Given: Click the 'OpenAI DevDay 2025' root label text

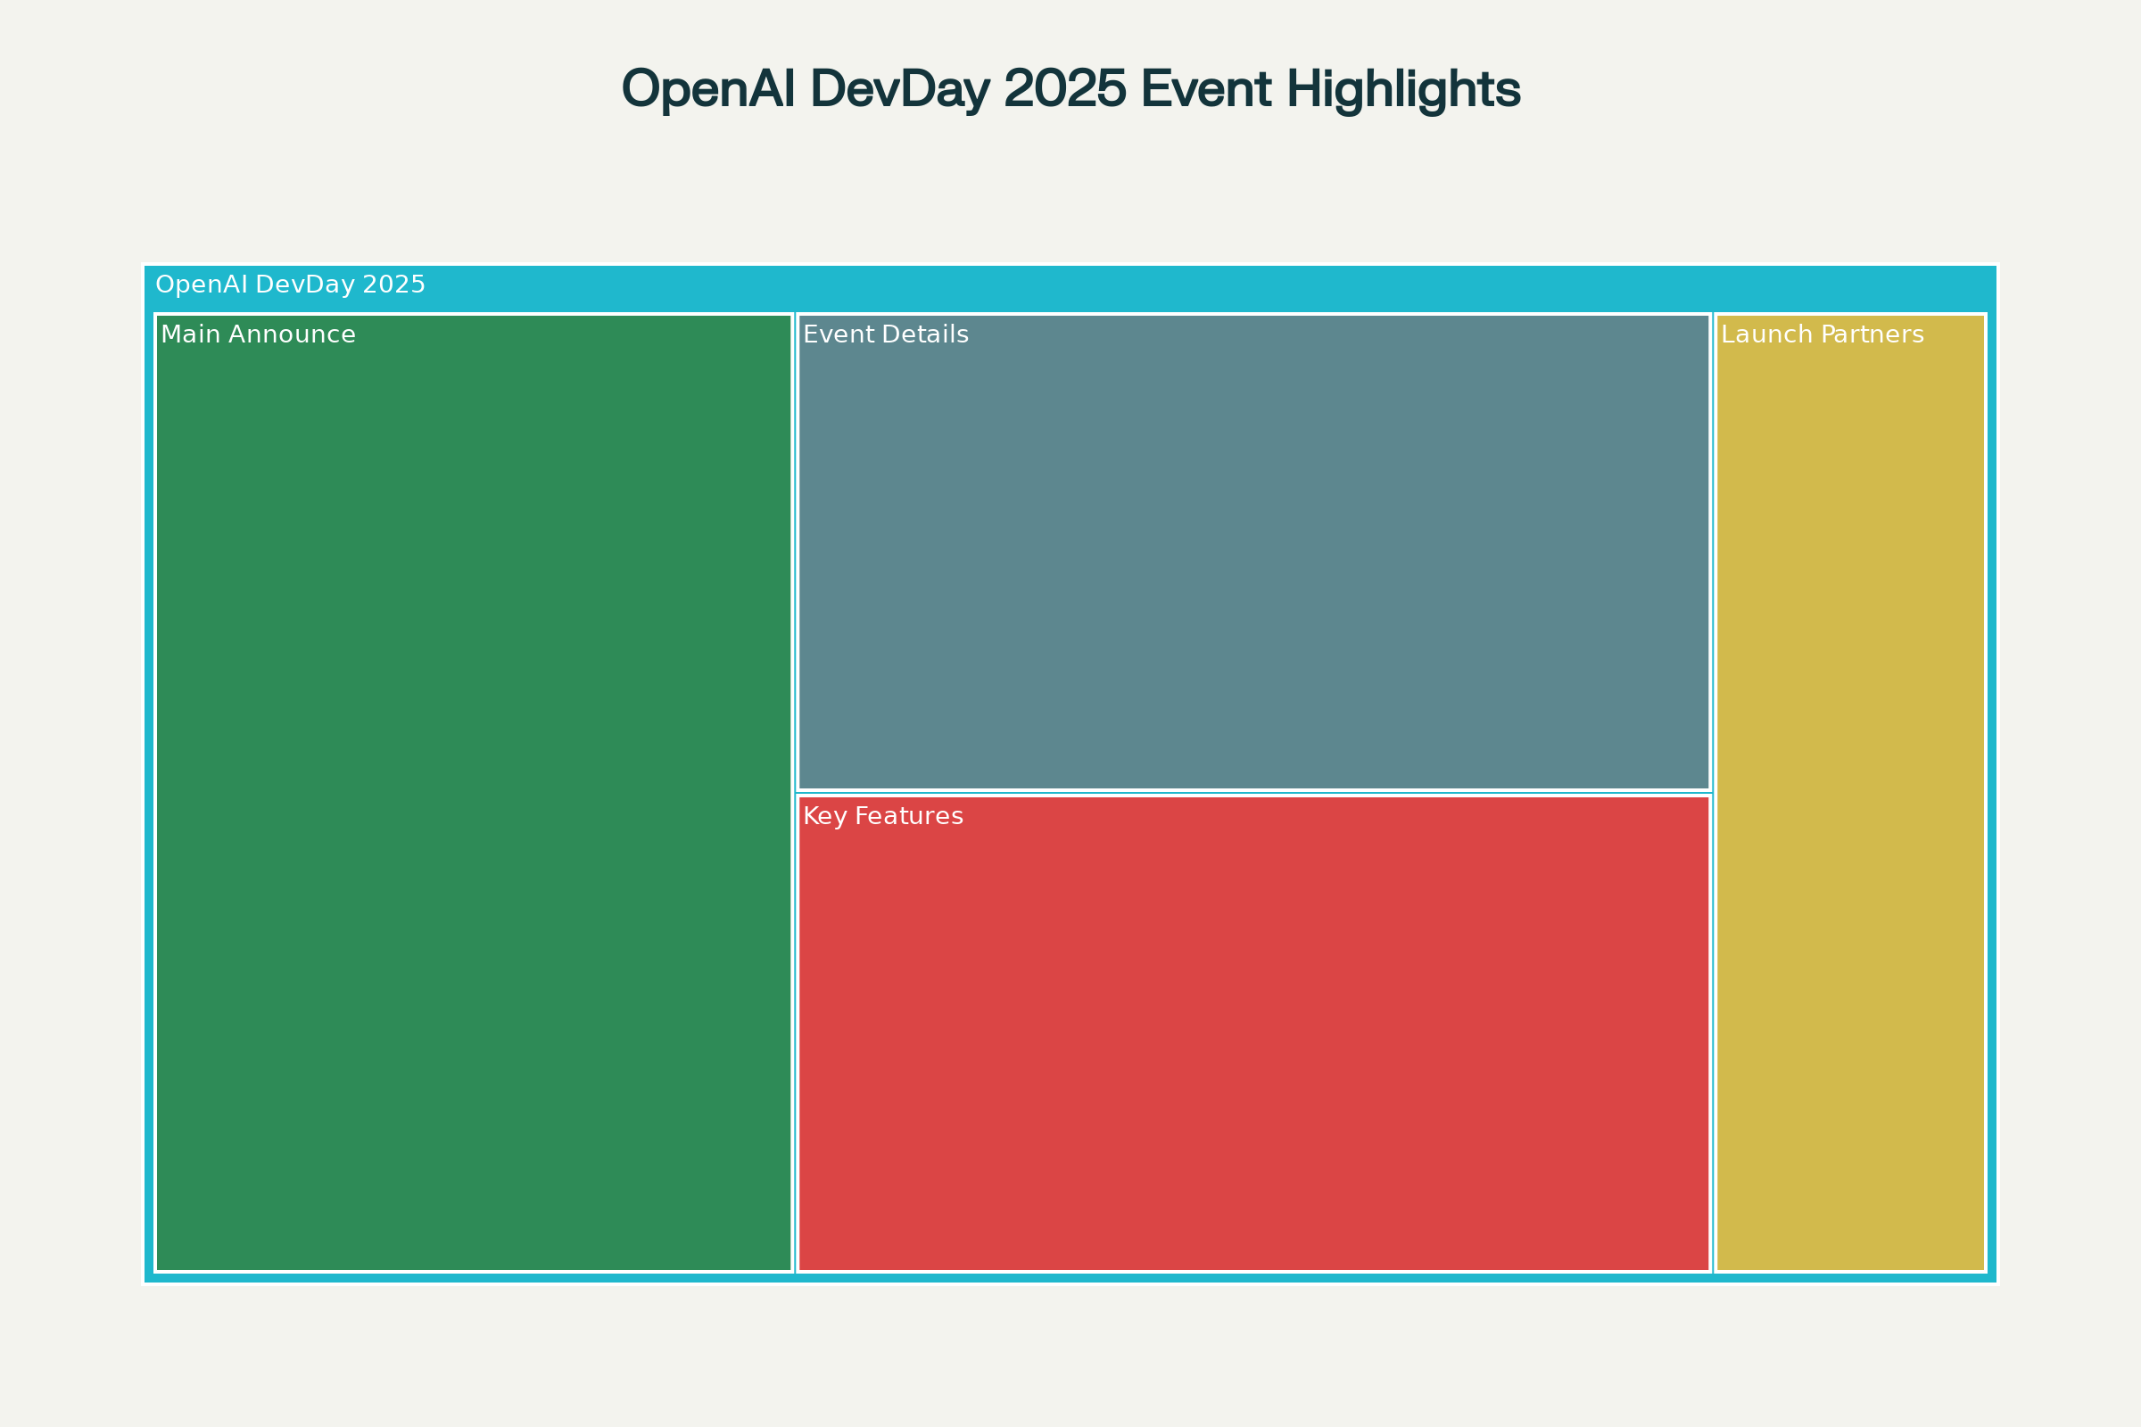Looking at the screenshot, I should pyautogui.click(x=291, y=285).
